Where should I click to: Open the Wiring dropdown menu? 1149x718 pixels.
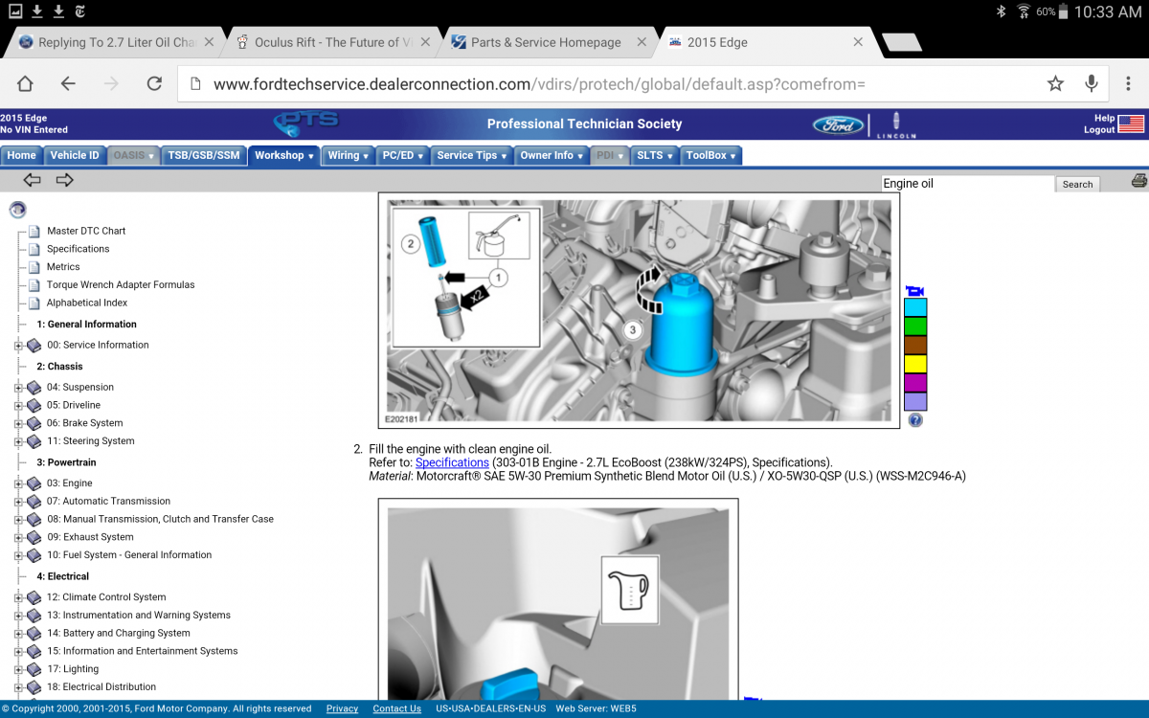[x=348, y=155]
